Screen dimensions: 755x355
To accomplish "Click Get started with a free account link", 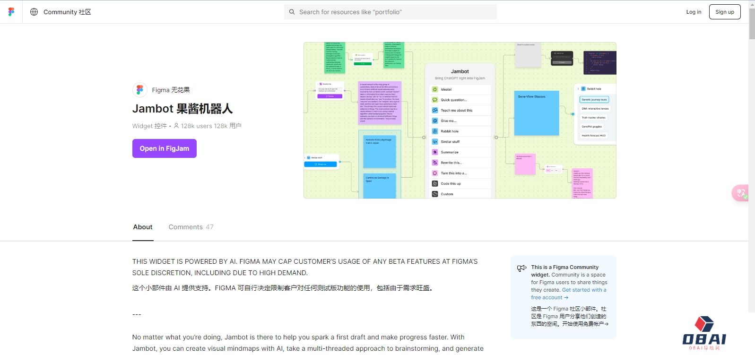I will [x=569, y=294].
